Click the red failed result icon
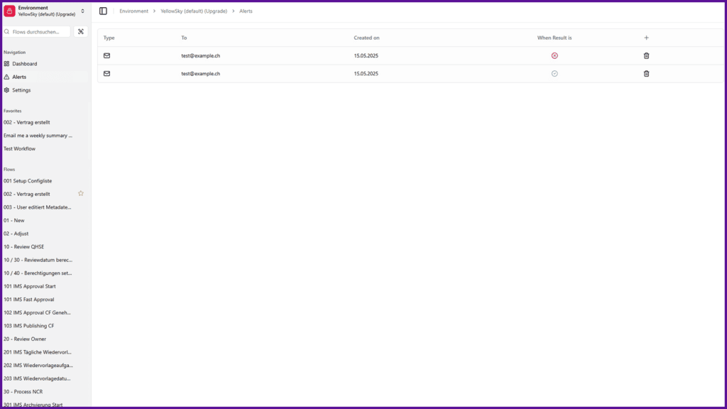The image size is (727, 409). 554,55
